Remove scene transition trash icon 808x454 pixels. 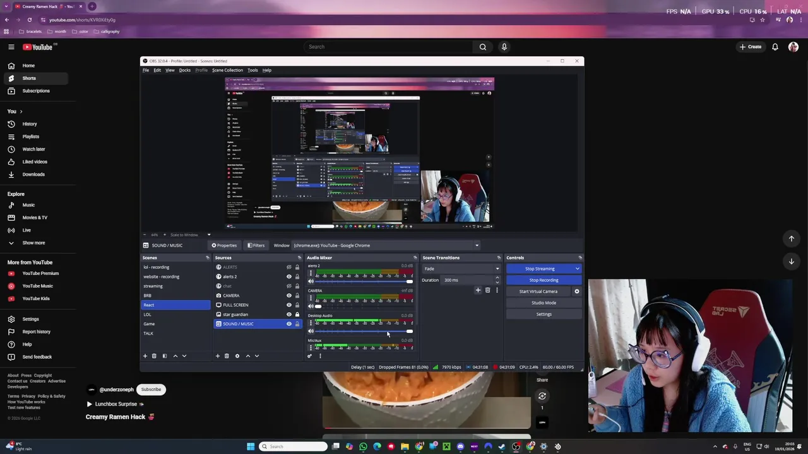[487, 290]
